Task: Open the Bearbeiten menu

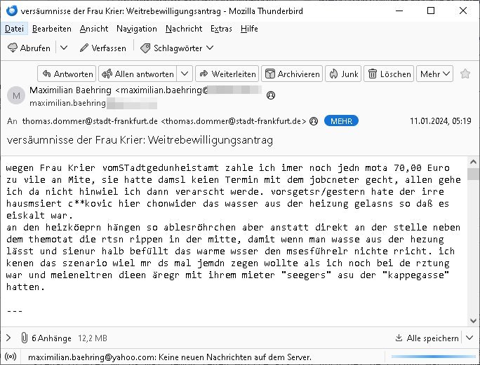Action: pyautogui.click(x=52, y=29)
